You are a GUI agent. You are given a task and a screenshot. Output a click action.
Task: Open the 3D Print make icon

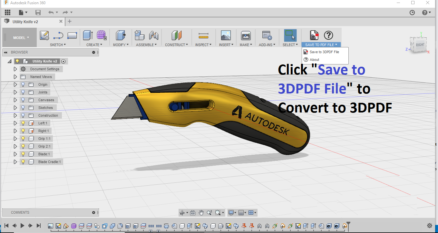pyautogui.click(x=246, y=35)
